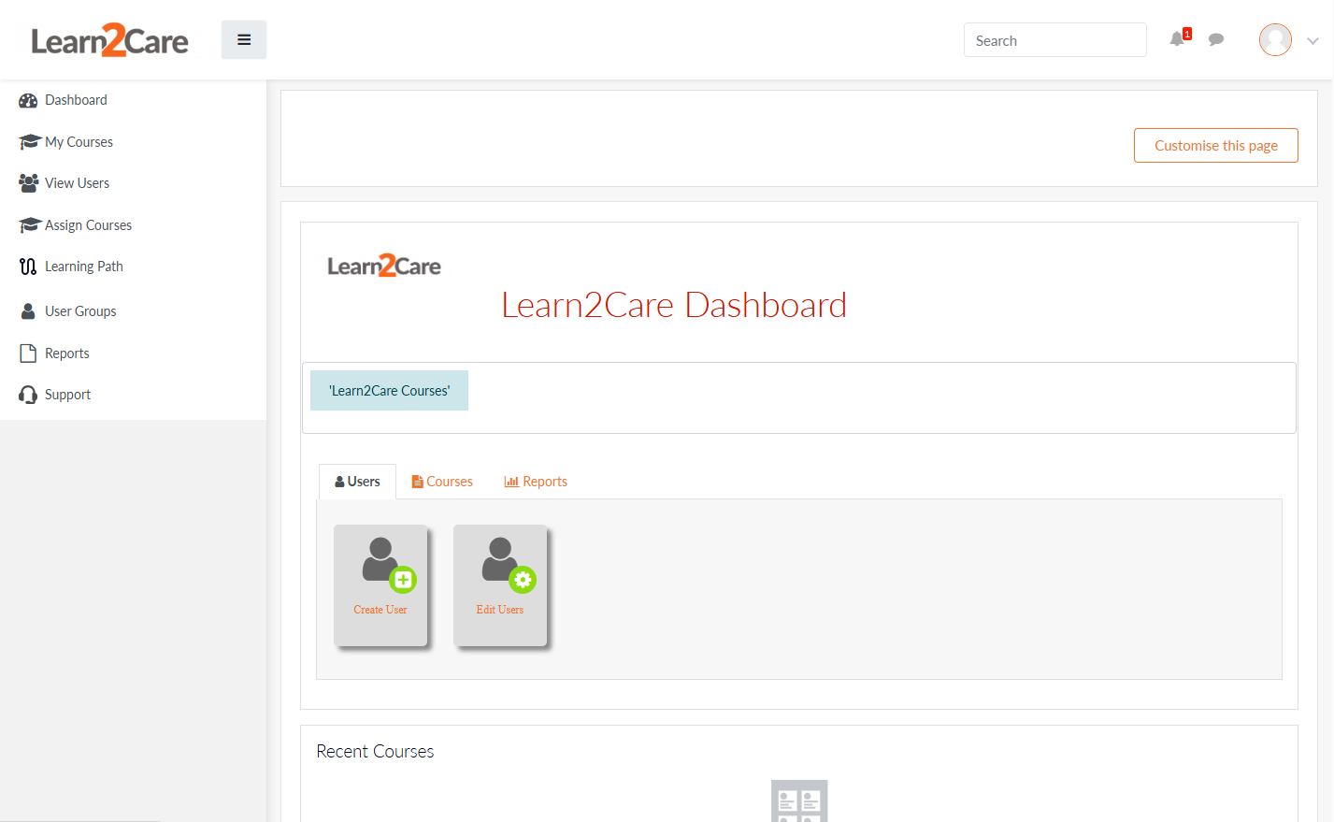Select the Users tab
This screenshot has height=822, width=1334.
tap(357, 482)
